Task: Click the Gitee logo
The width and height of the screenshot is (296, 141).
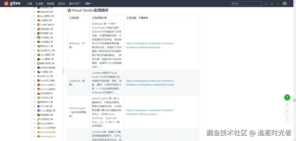Action: click(x=12, y=3)
